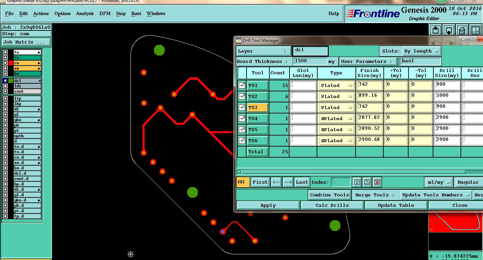The image size is (483, 260).
Task: Click the hand marker on the 'ss.d' layer
Action: 39,163
